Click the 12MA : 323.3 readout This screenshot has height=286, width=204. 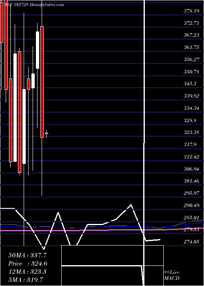coord(27,272)
